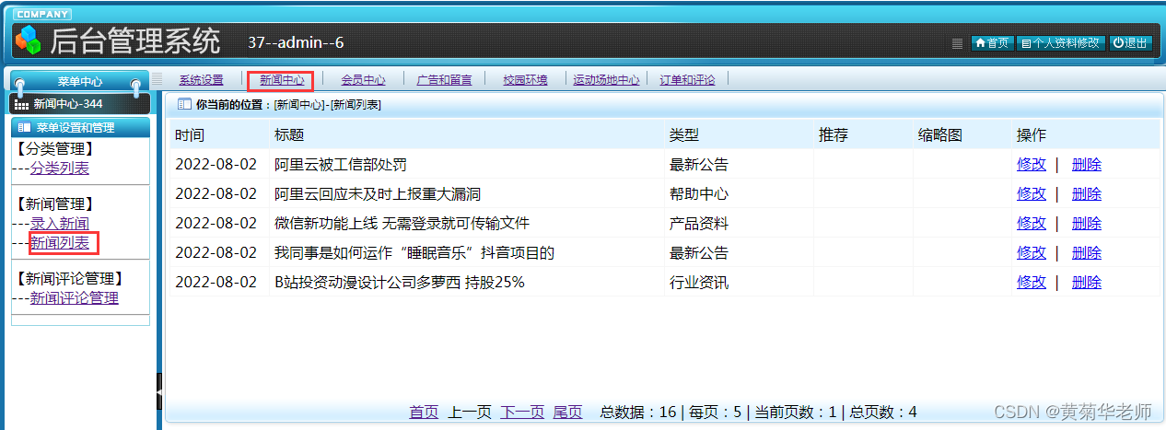
Task: Click 修改 for B站投资动漫设计公司 row
Action: pyautogui.click(x=1032, y=283)
